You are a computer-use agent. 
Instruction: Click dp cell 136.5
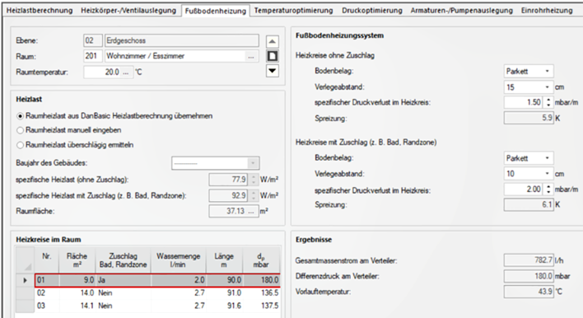click(261, 293)
